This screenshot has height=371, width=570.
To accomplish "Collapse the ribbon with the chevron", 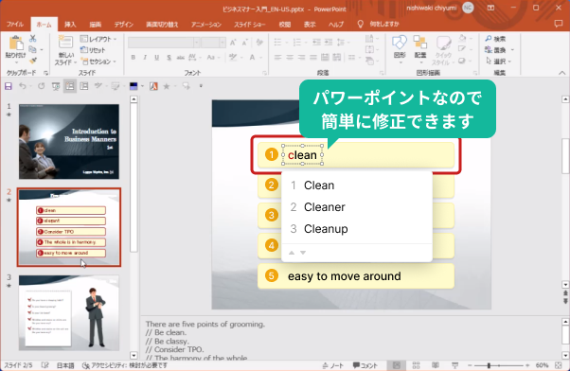I will (x=562, y=73).
